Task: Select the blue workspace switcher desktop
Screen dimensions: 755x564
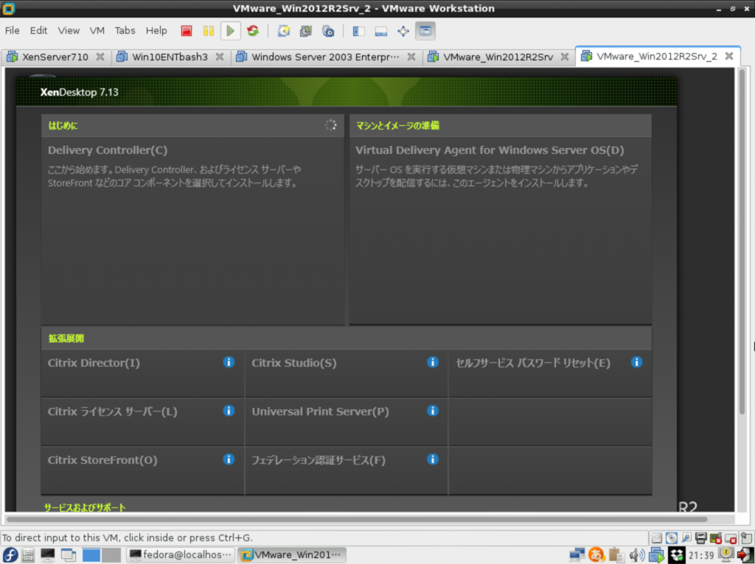Action: (x=91, y=555)
